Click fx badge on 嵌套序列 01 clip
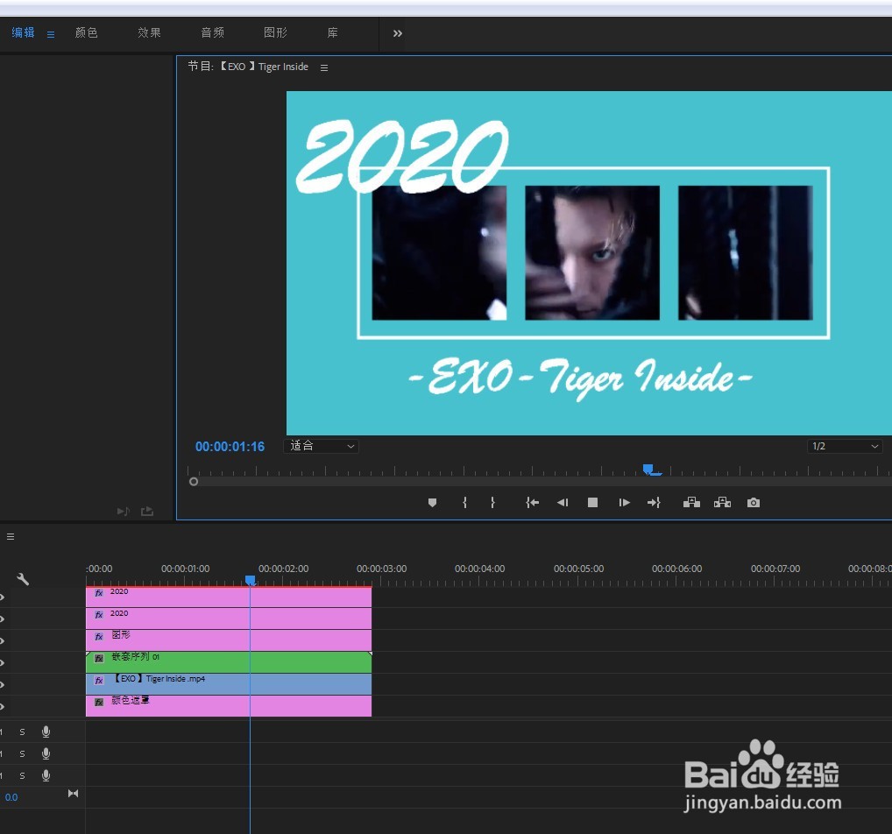892x834 pixels. (99, 658)
